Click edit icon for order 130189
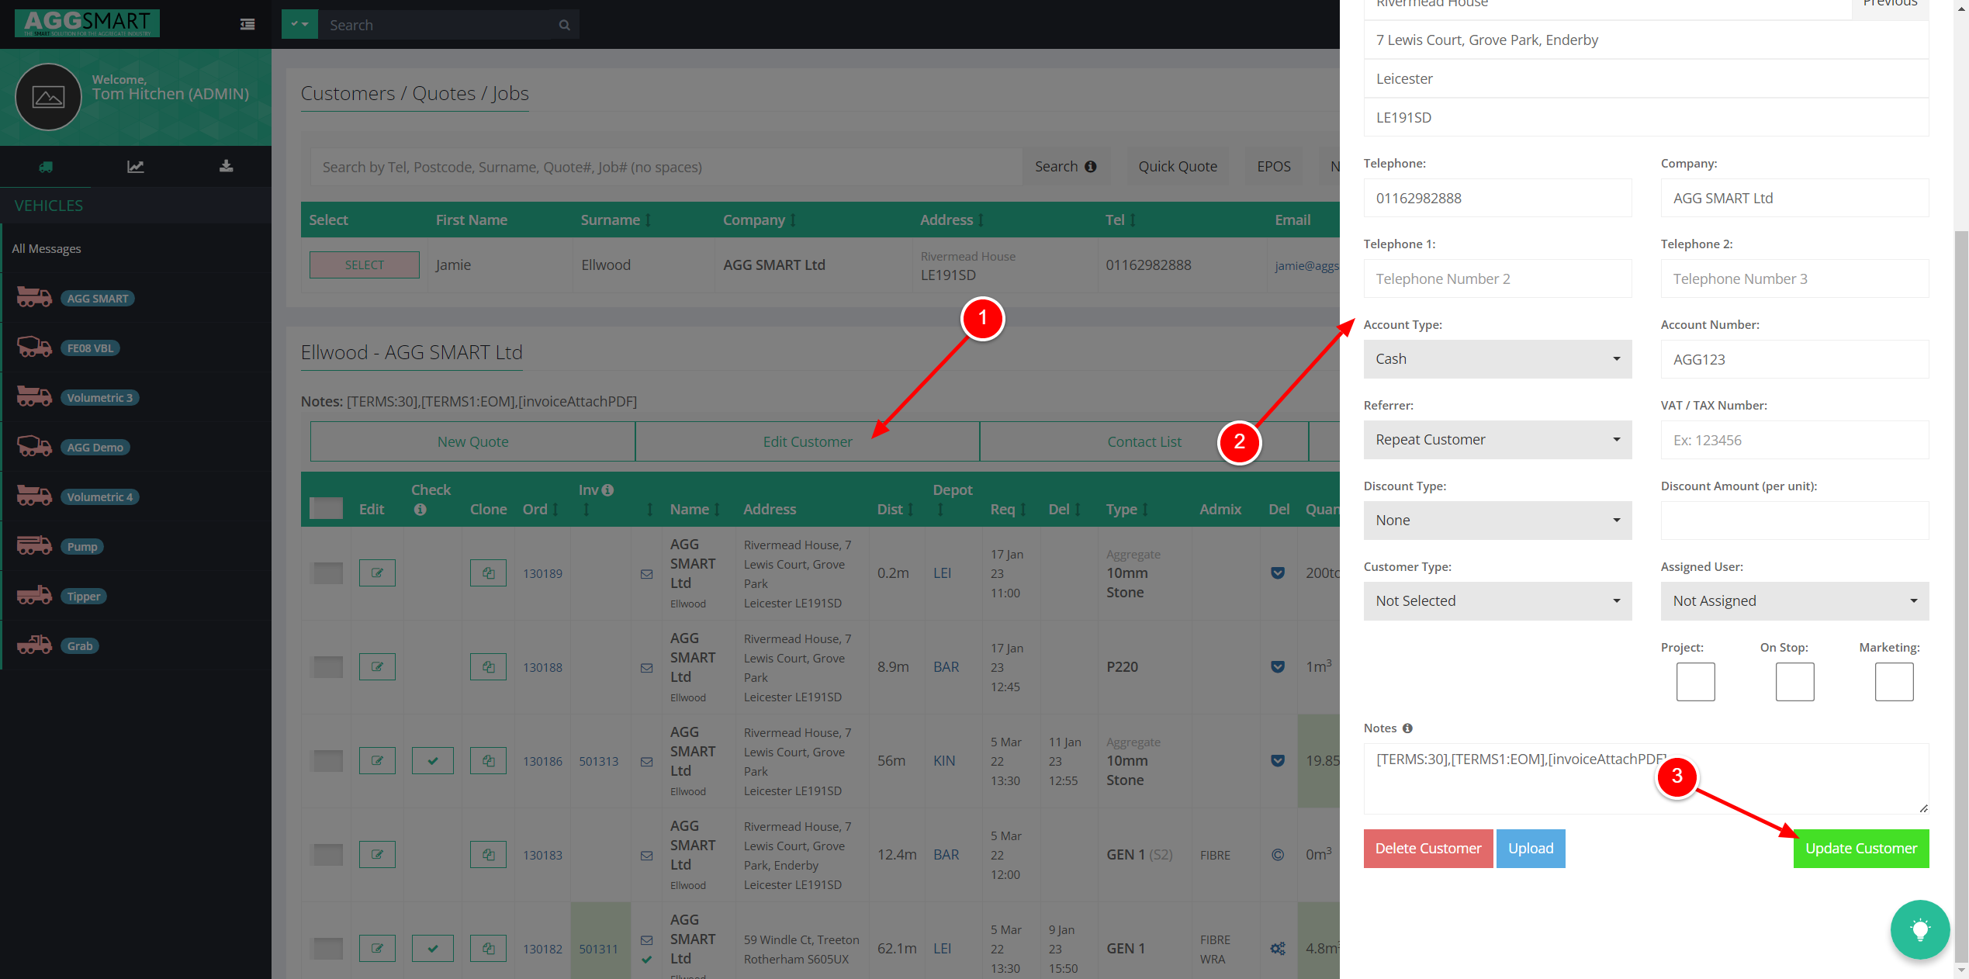The height and width of the screenshot is (979, 1969). click(x=377, y=573)
